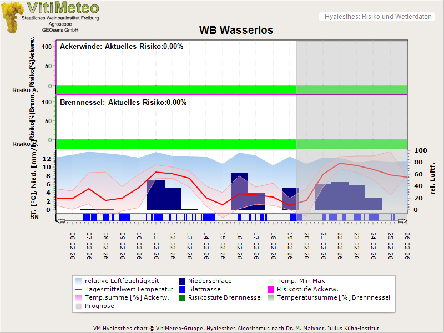Click the VitiMeteo title text
444x333 pixels.
tap(62, 8)
